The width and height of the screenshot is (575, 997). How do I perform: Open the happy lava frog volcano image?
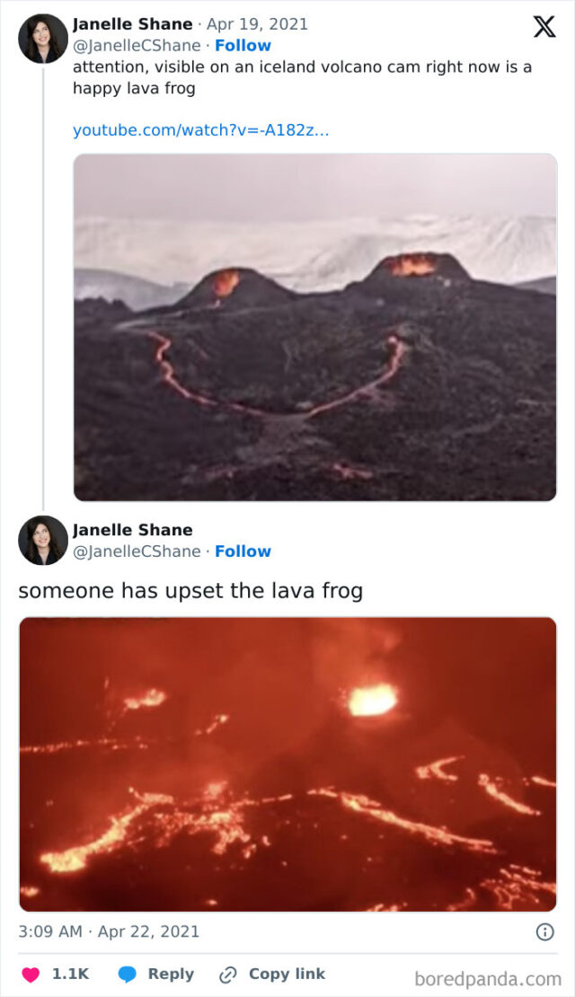tap(314, 327)
